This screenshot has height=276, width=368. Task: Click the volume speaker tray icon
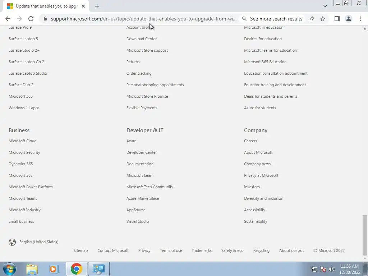[332, 269]
